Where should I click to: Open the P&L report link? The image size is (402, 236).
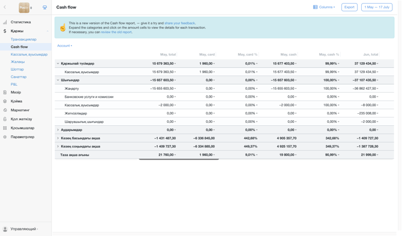(x=14, y=84)
